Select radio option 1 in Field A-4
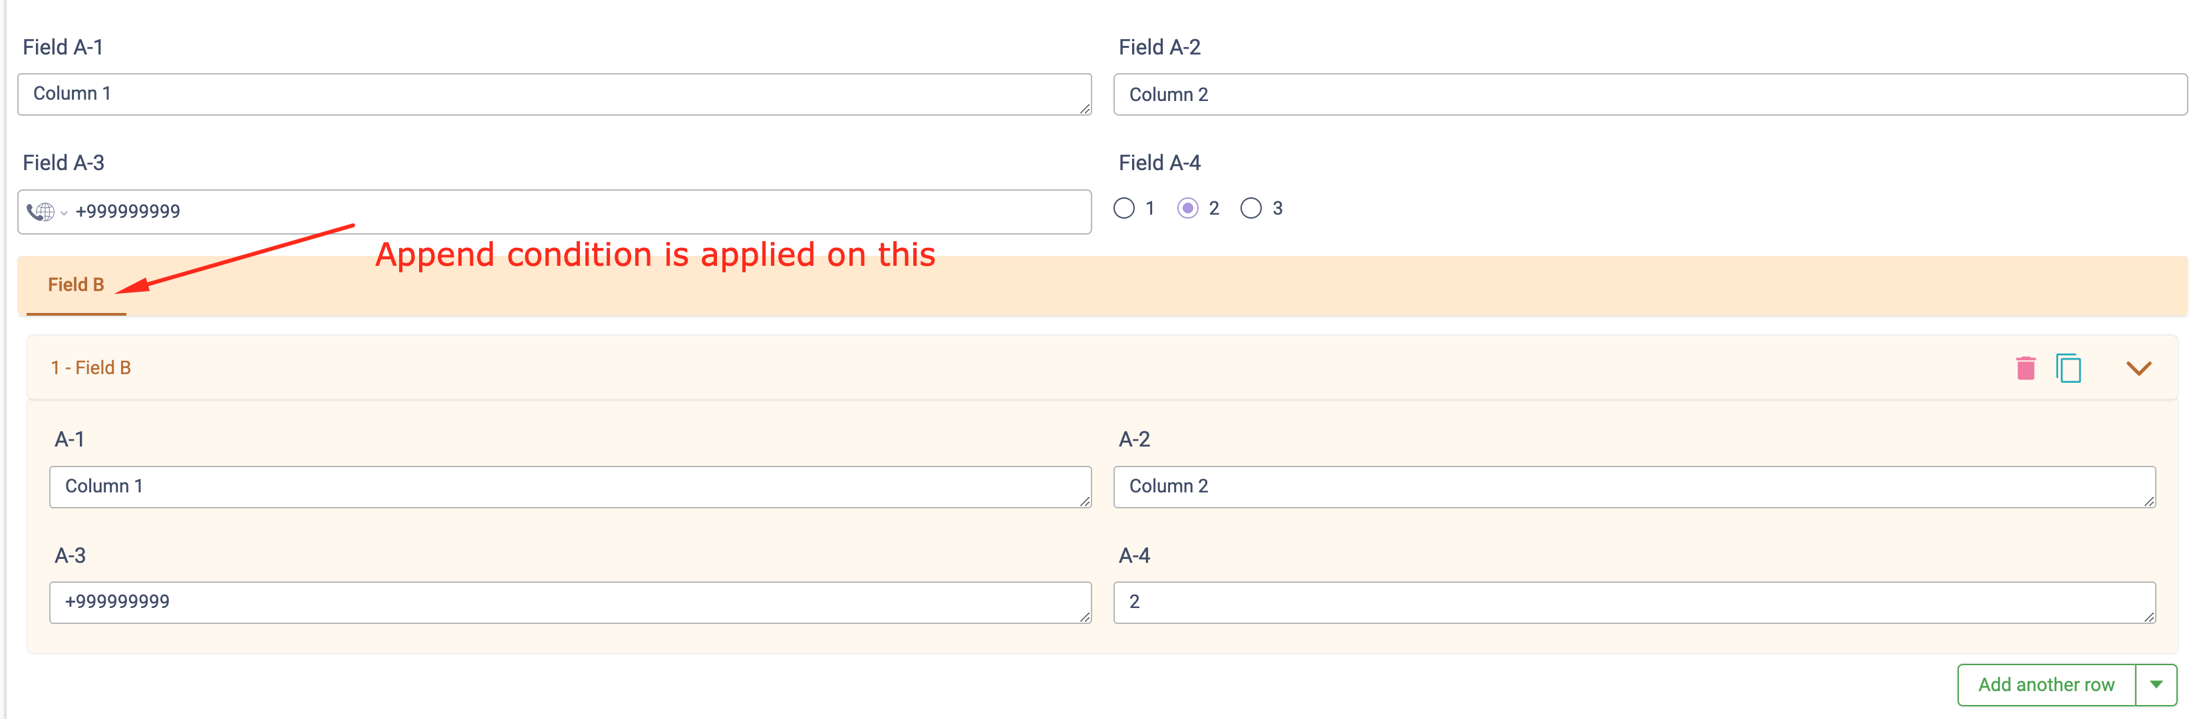The width and height of the screenshot is (2199, 719). [x=1124, y=208]
